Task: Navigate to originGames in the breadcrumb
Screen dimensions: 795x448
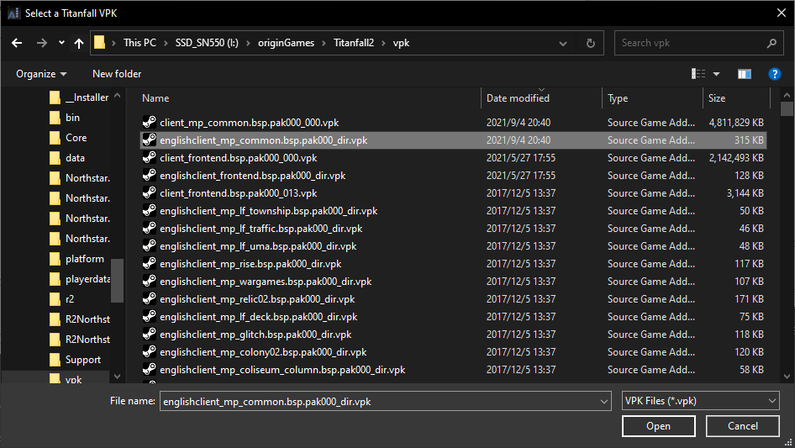Action: point(286,43)
